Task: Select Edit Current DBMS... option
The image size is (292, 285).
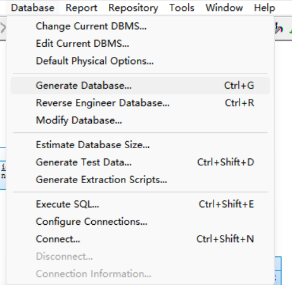Action: [x=140, y=44]
